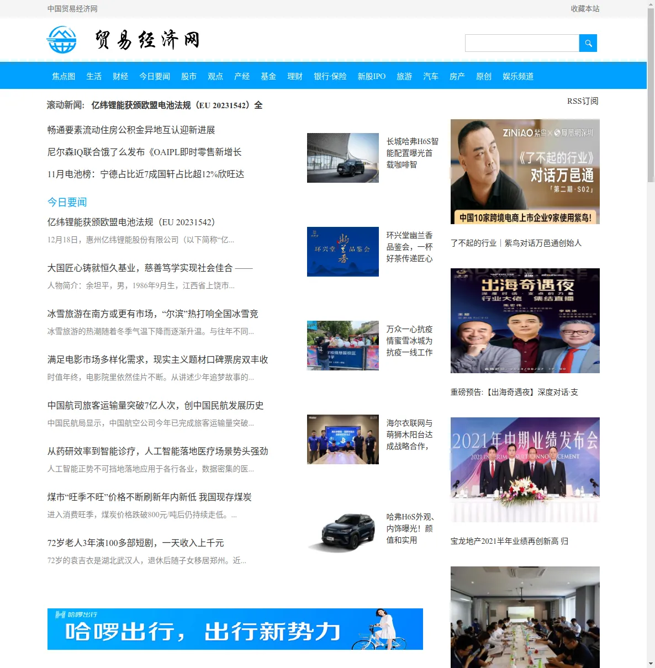Click the dark SUV 哈弗H6S thumbnail
Screen dimensions: 655x668
tap(343, 533)
